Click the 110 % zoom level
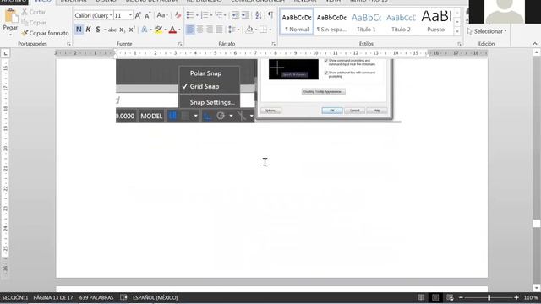541x304 pixels. (x=531, y=297)
